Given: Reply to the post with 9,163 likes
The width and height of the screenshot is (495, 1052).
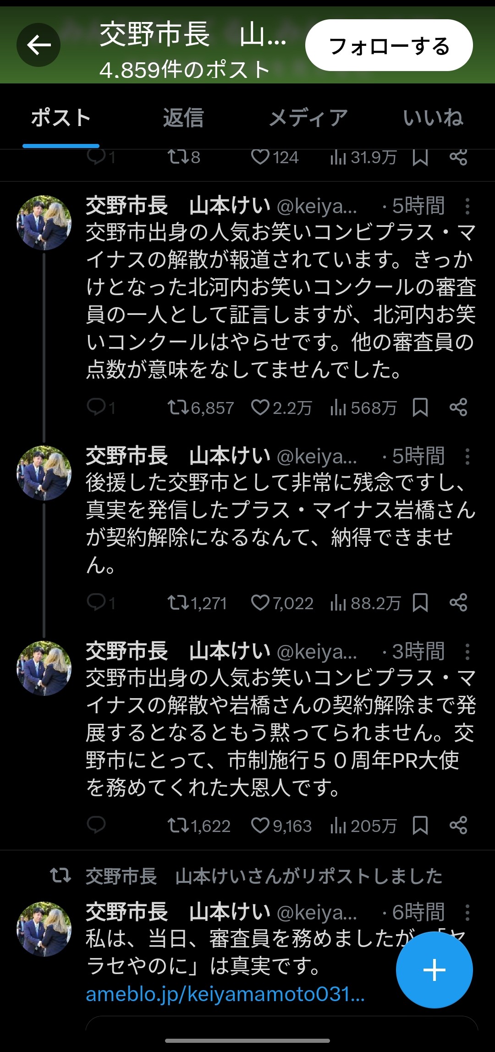Looking at the screenshot, I should click(x=96, y=825).
